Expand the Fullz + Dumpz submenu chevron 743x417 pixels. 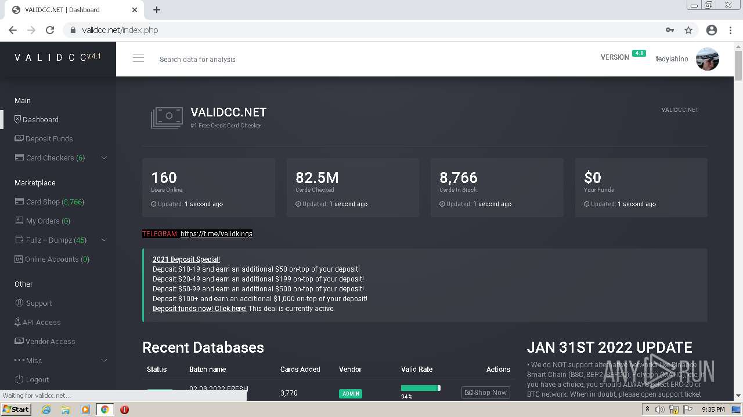tap(104, 240)
